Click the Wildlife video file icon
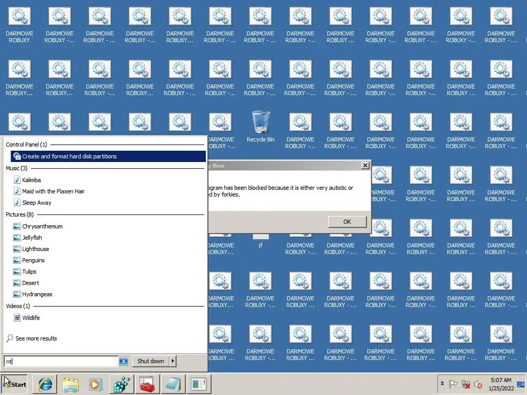 (x=17, y=317)
